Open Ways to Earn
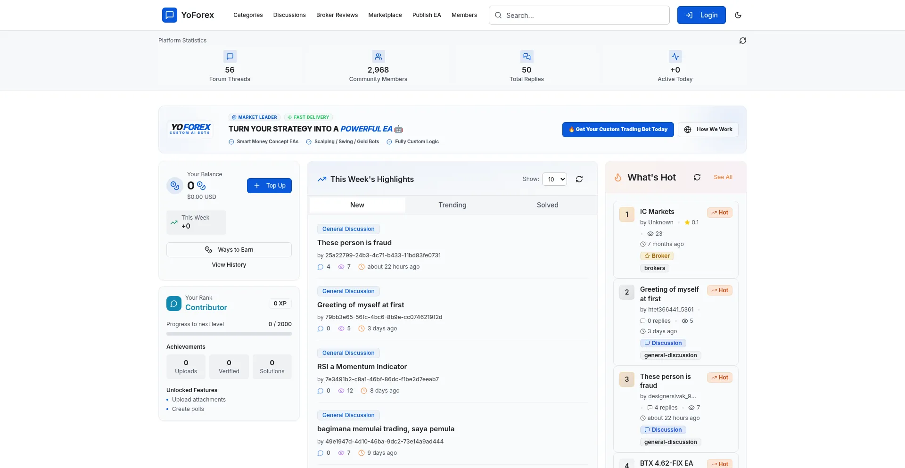 (x=229, y=250)
